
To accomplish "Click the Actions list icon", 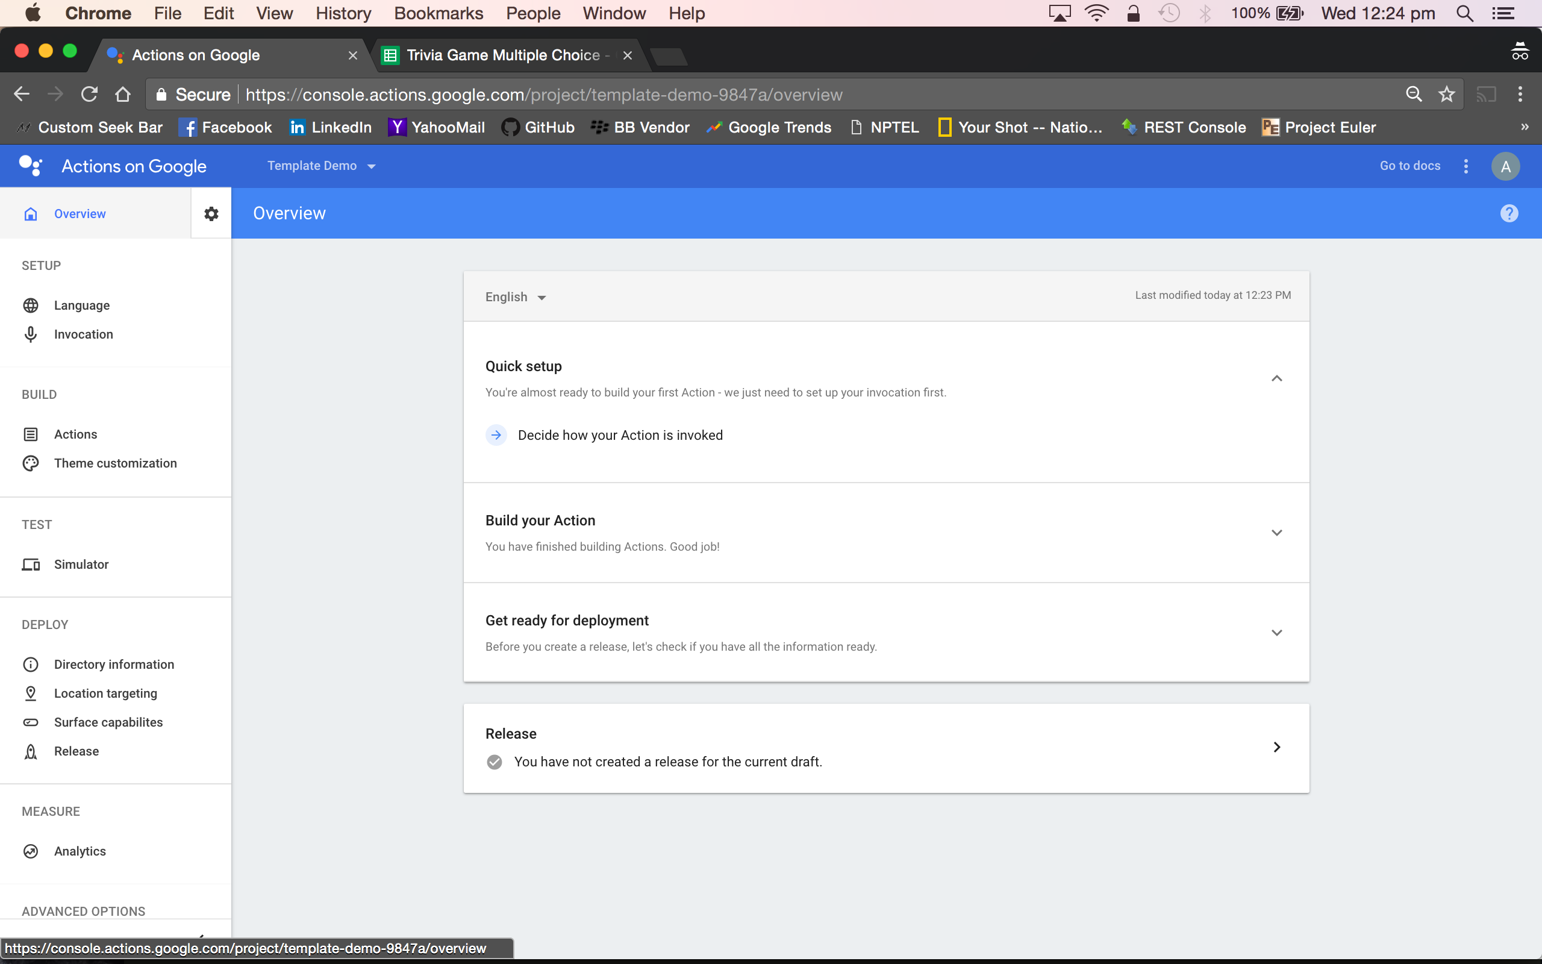I will (x=31, y=434).
